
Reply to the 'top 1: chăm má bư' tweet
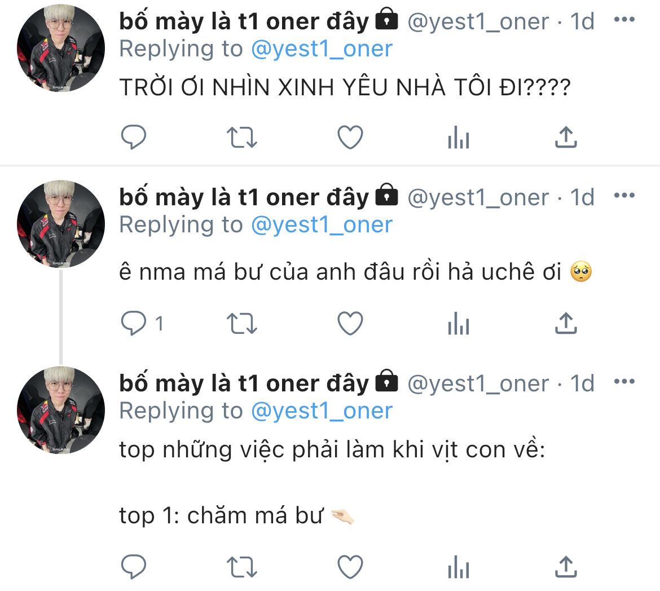click(x=134, y=567)
